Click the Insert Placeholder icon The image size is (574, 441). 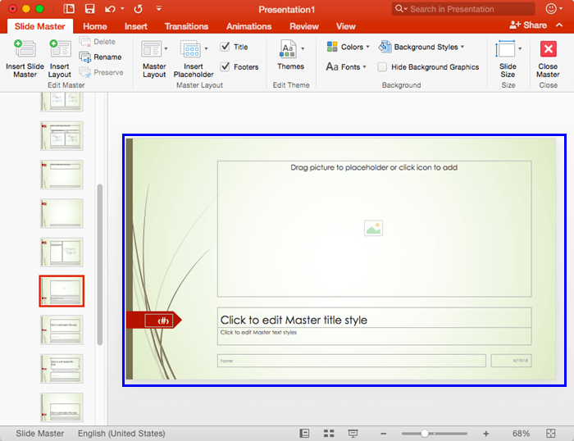point(190,50)
